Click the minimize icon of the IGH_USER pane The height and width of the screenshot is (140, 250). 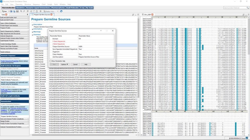[246, 15]
